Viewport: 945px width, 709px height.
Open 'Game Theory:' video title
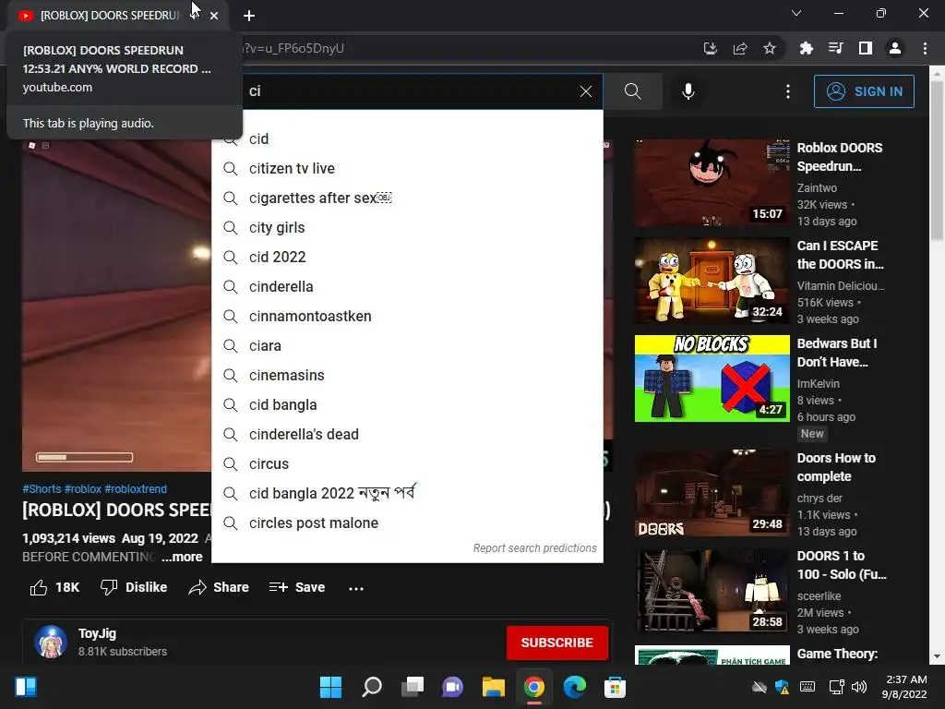coord(837,654)
